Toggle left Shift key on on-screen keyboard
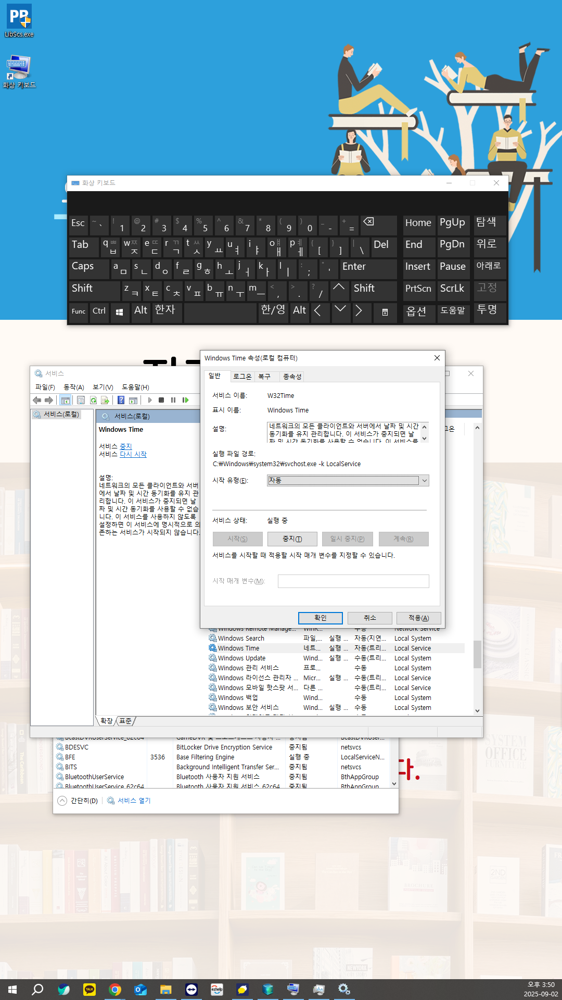Image resolution: width=562 pixels, height=1000 pixels. click(95, 291)
